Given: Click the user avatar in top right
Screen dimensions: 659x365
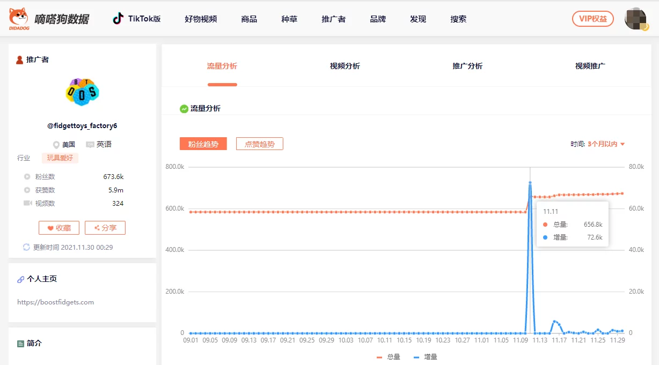Looking at the screenshot, I should pyautogui.click(x=636, y=19).
